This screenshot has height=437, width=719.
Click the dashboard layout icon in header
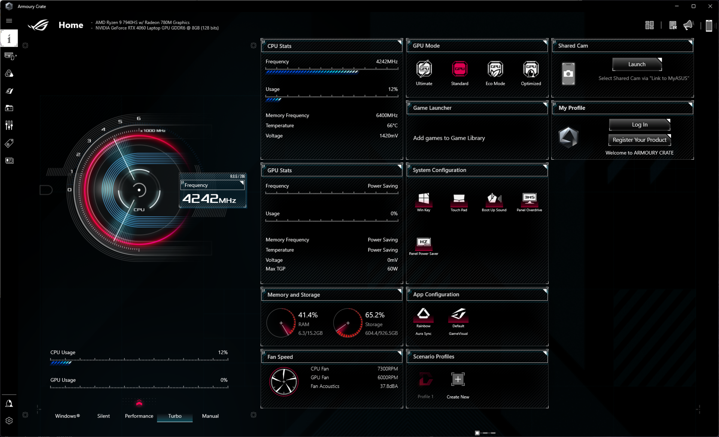[x=649, y=25]
